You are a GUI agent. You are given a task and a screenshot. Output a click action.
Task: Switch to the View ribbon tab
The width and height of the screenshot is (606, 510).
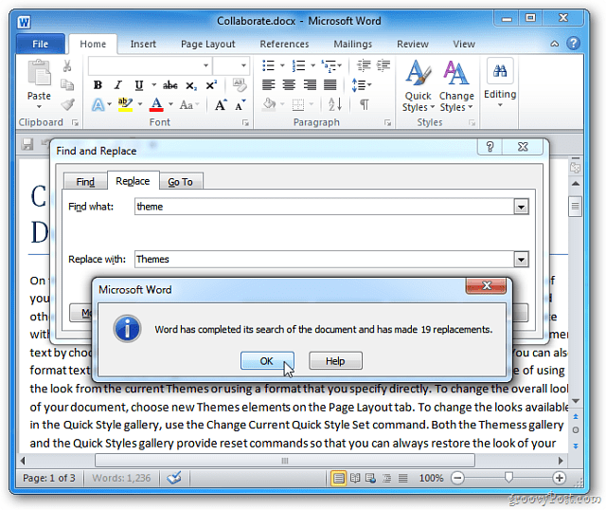[x=464, y=45]
